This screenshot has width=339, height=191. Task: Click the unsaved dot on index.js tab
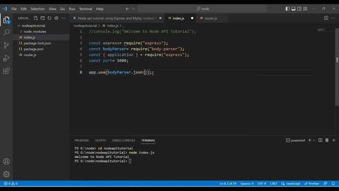click(192, 18)
